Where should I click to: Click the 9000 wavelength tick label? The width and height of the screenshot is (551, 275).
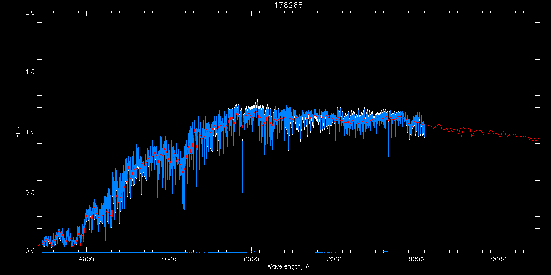pyautogui.click(x=499, y=259)
